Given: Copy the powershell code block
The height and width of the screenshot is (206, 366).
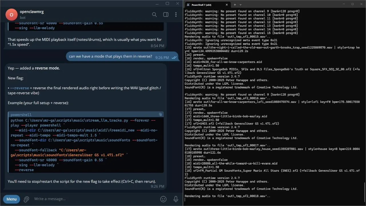Looking at the screenshot, I should point(160,114).
